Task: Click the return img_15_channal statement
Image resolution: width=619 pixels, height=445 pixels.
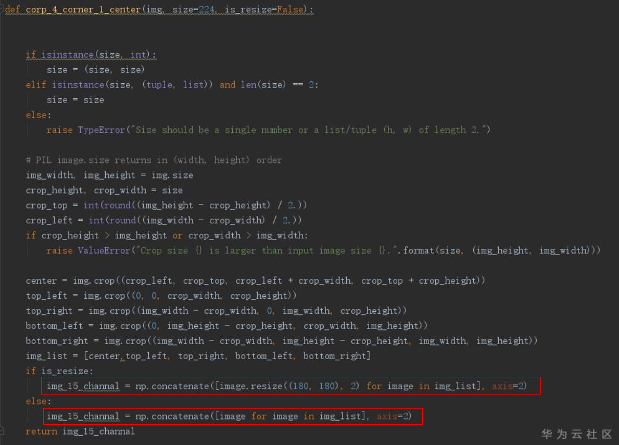Action: (x=80, y=431)
